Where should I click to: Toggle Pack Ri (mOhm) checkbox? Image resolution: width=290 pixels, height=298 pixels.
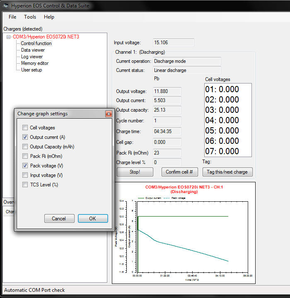25,156
